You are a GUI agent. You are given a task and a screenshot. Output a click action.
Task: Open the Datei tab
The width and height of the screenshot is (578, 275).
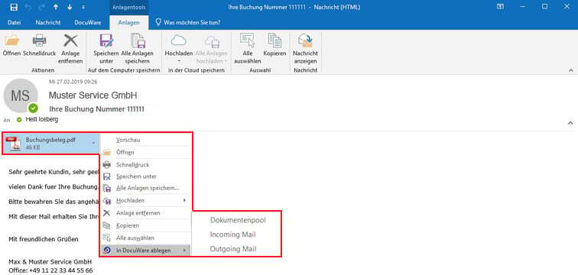click(14, 22)
